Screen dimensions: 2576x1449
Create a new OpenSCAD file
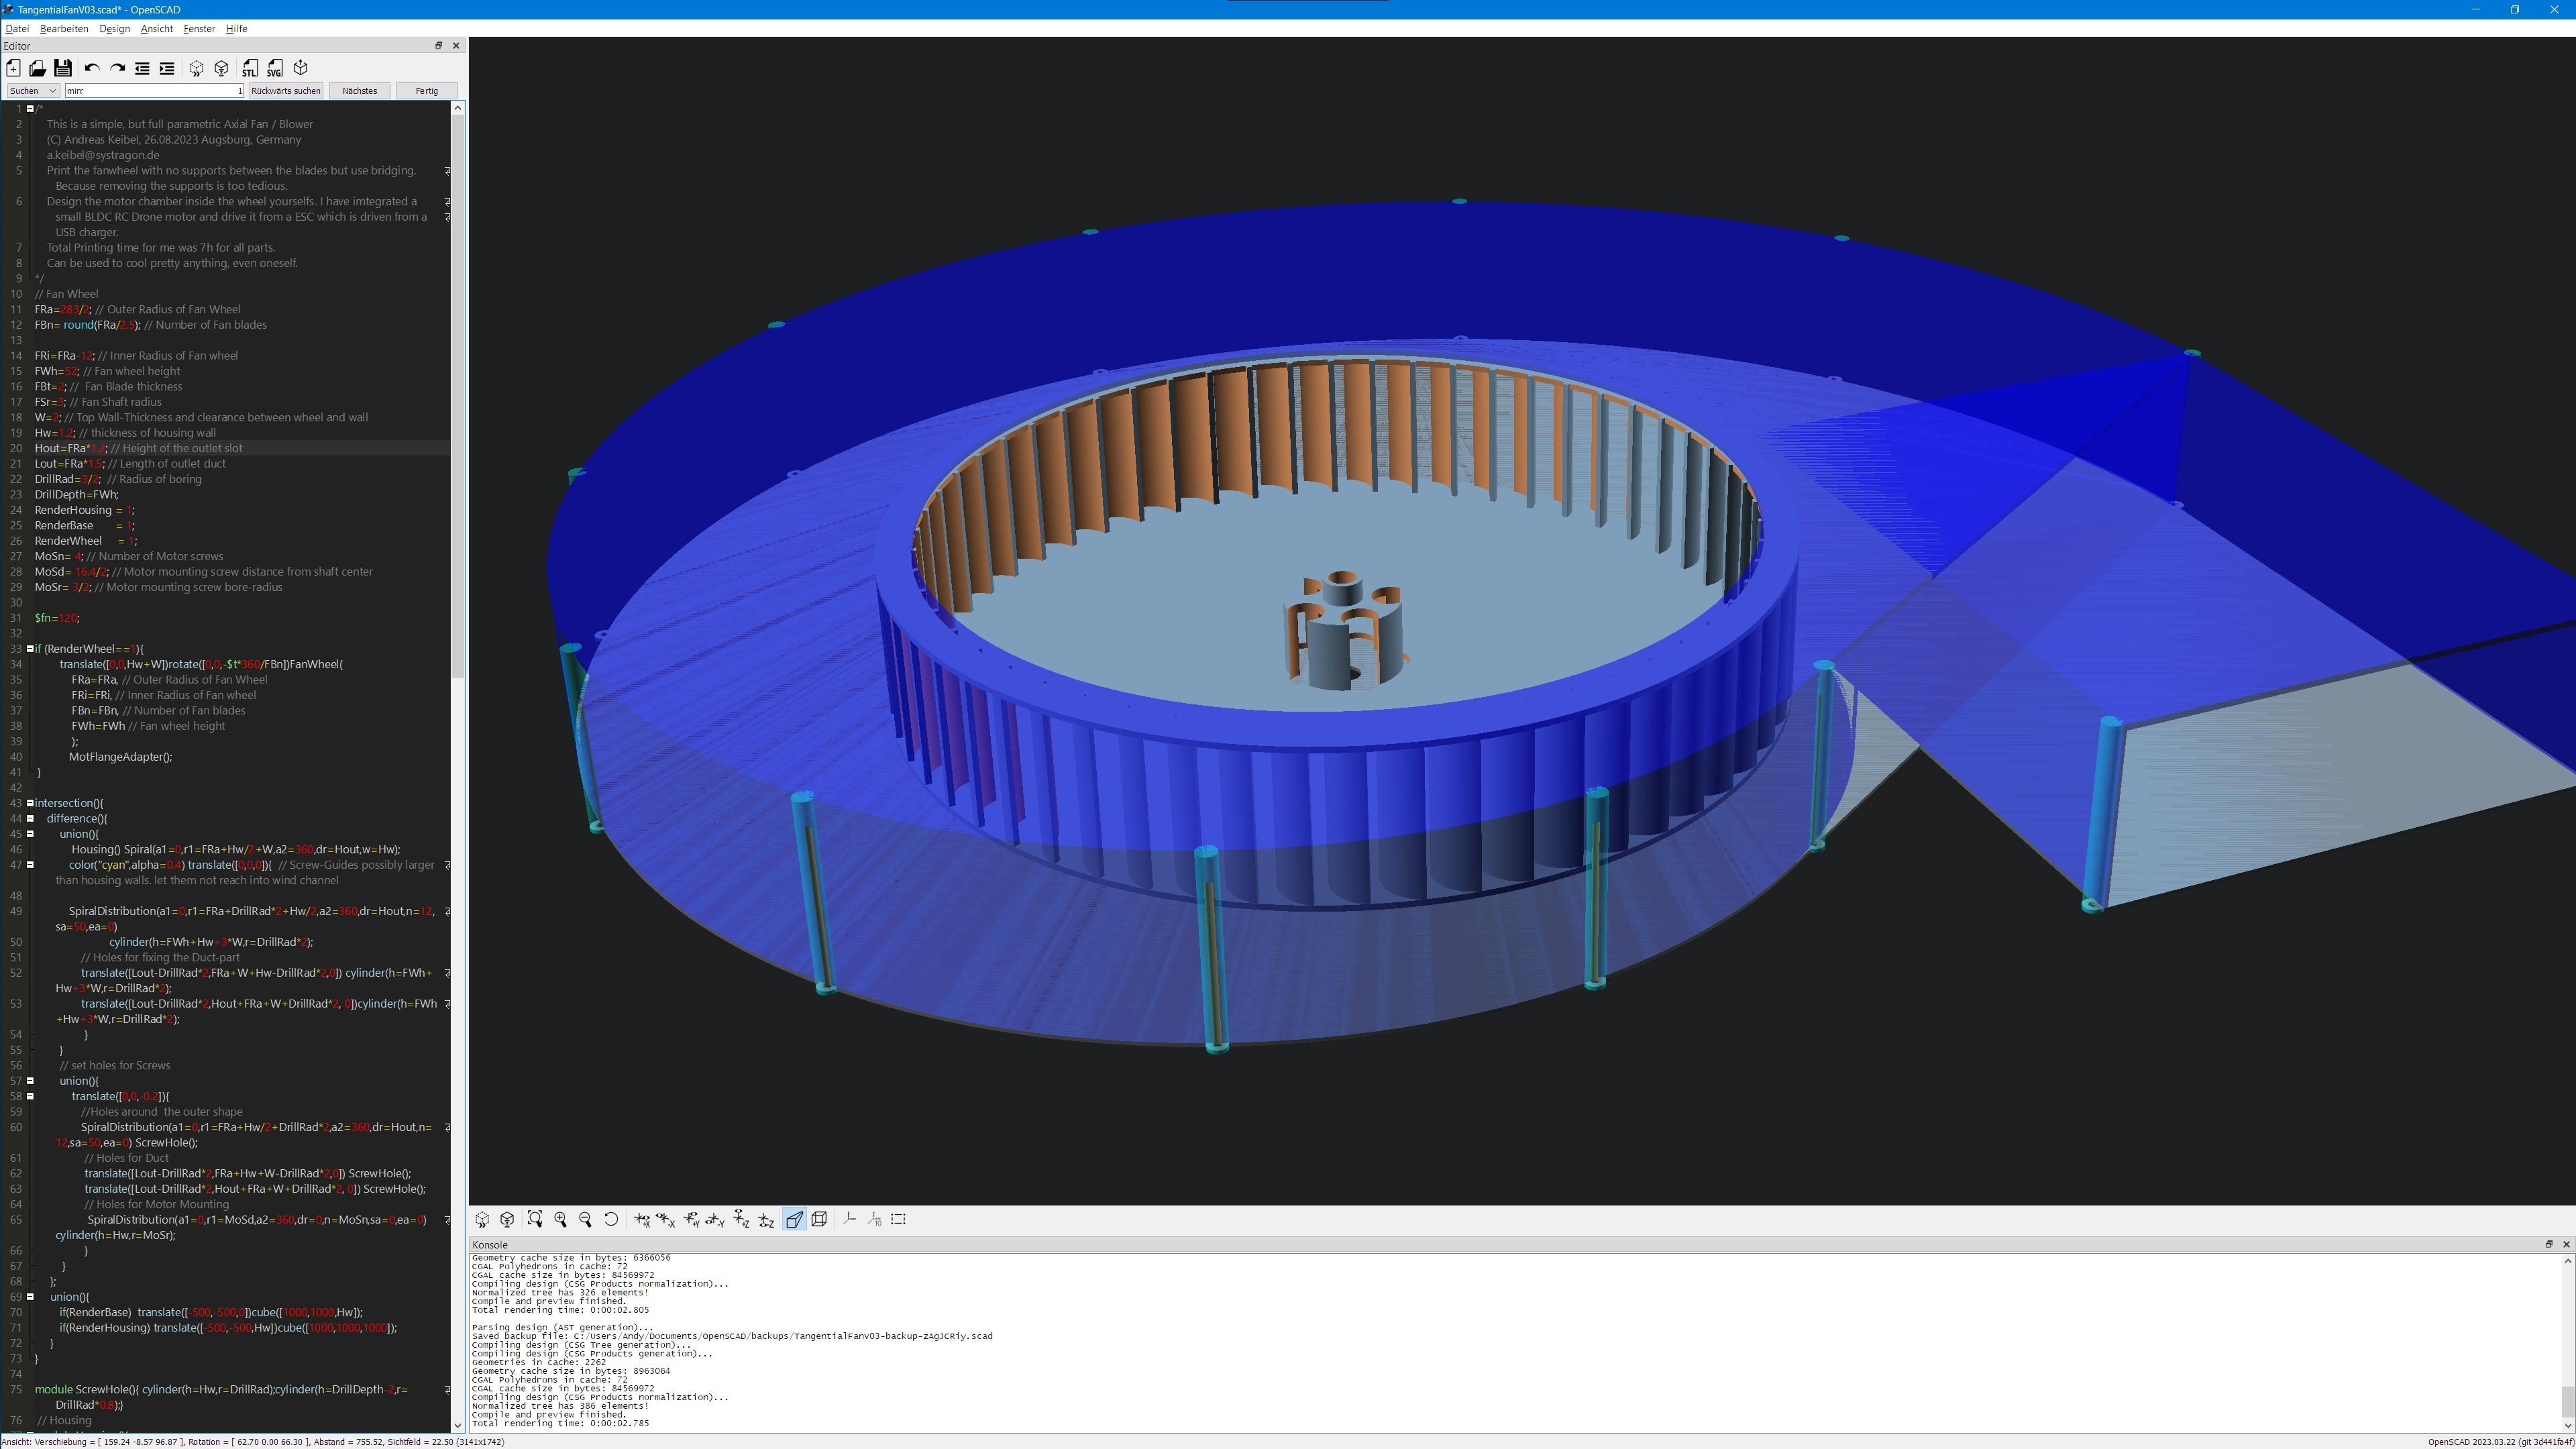click(x=13, y=68)
